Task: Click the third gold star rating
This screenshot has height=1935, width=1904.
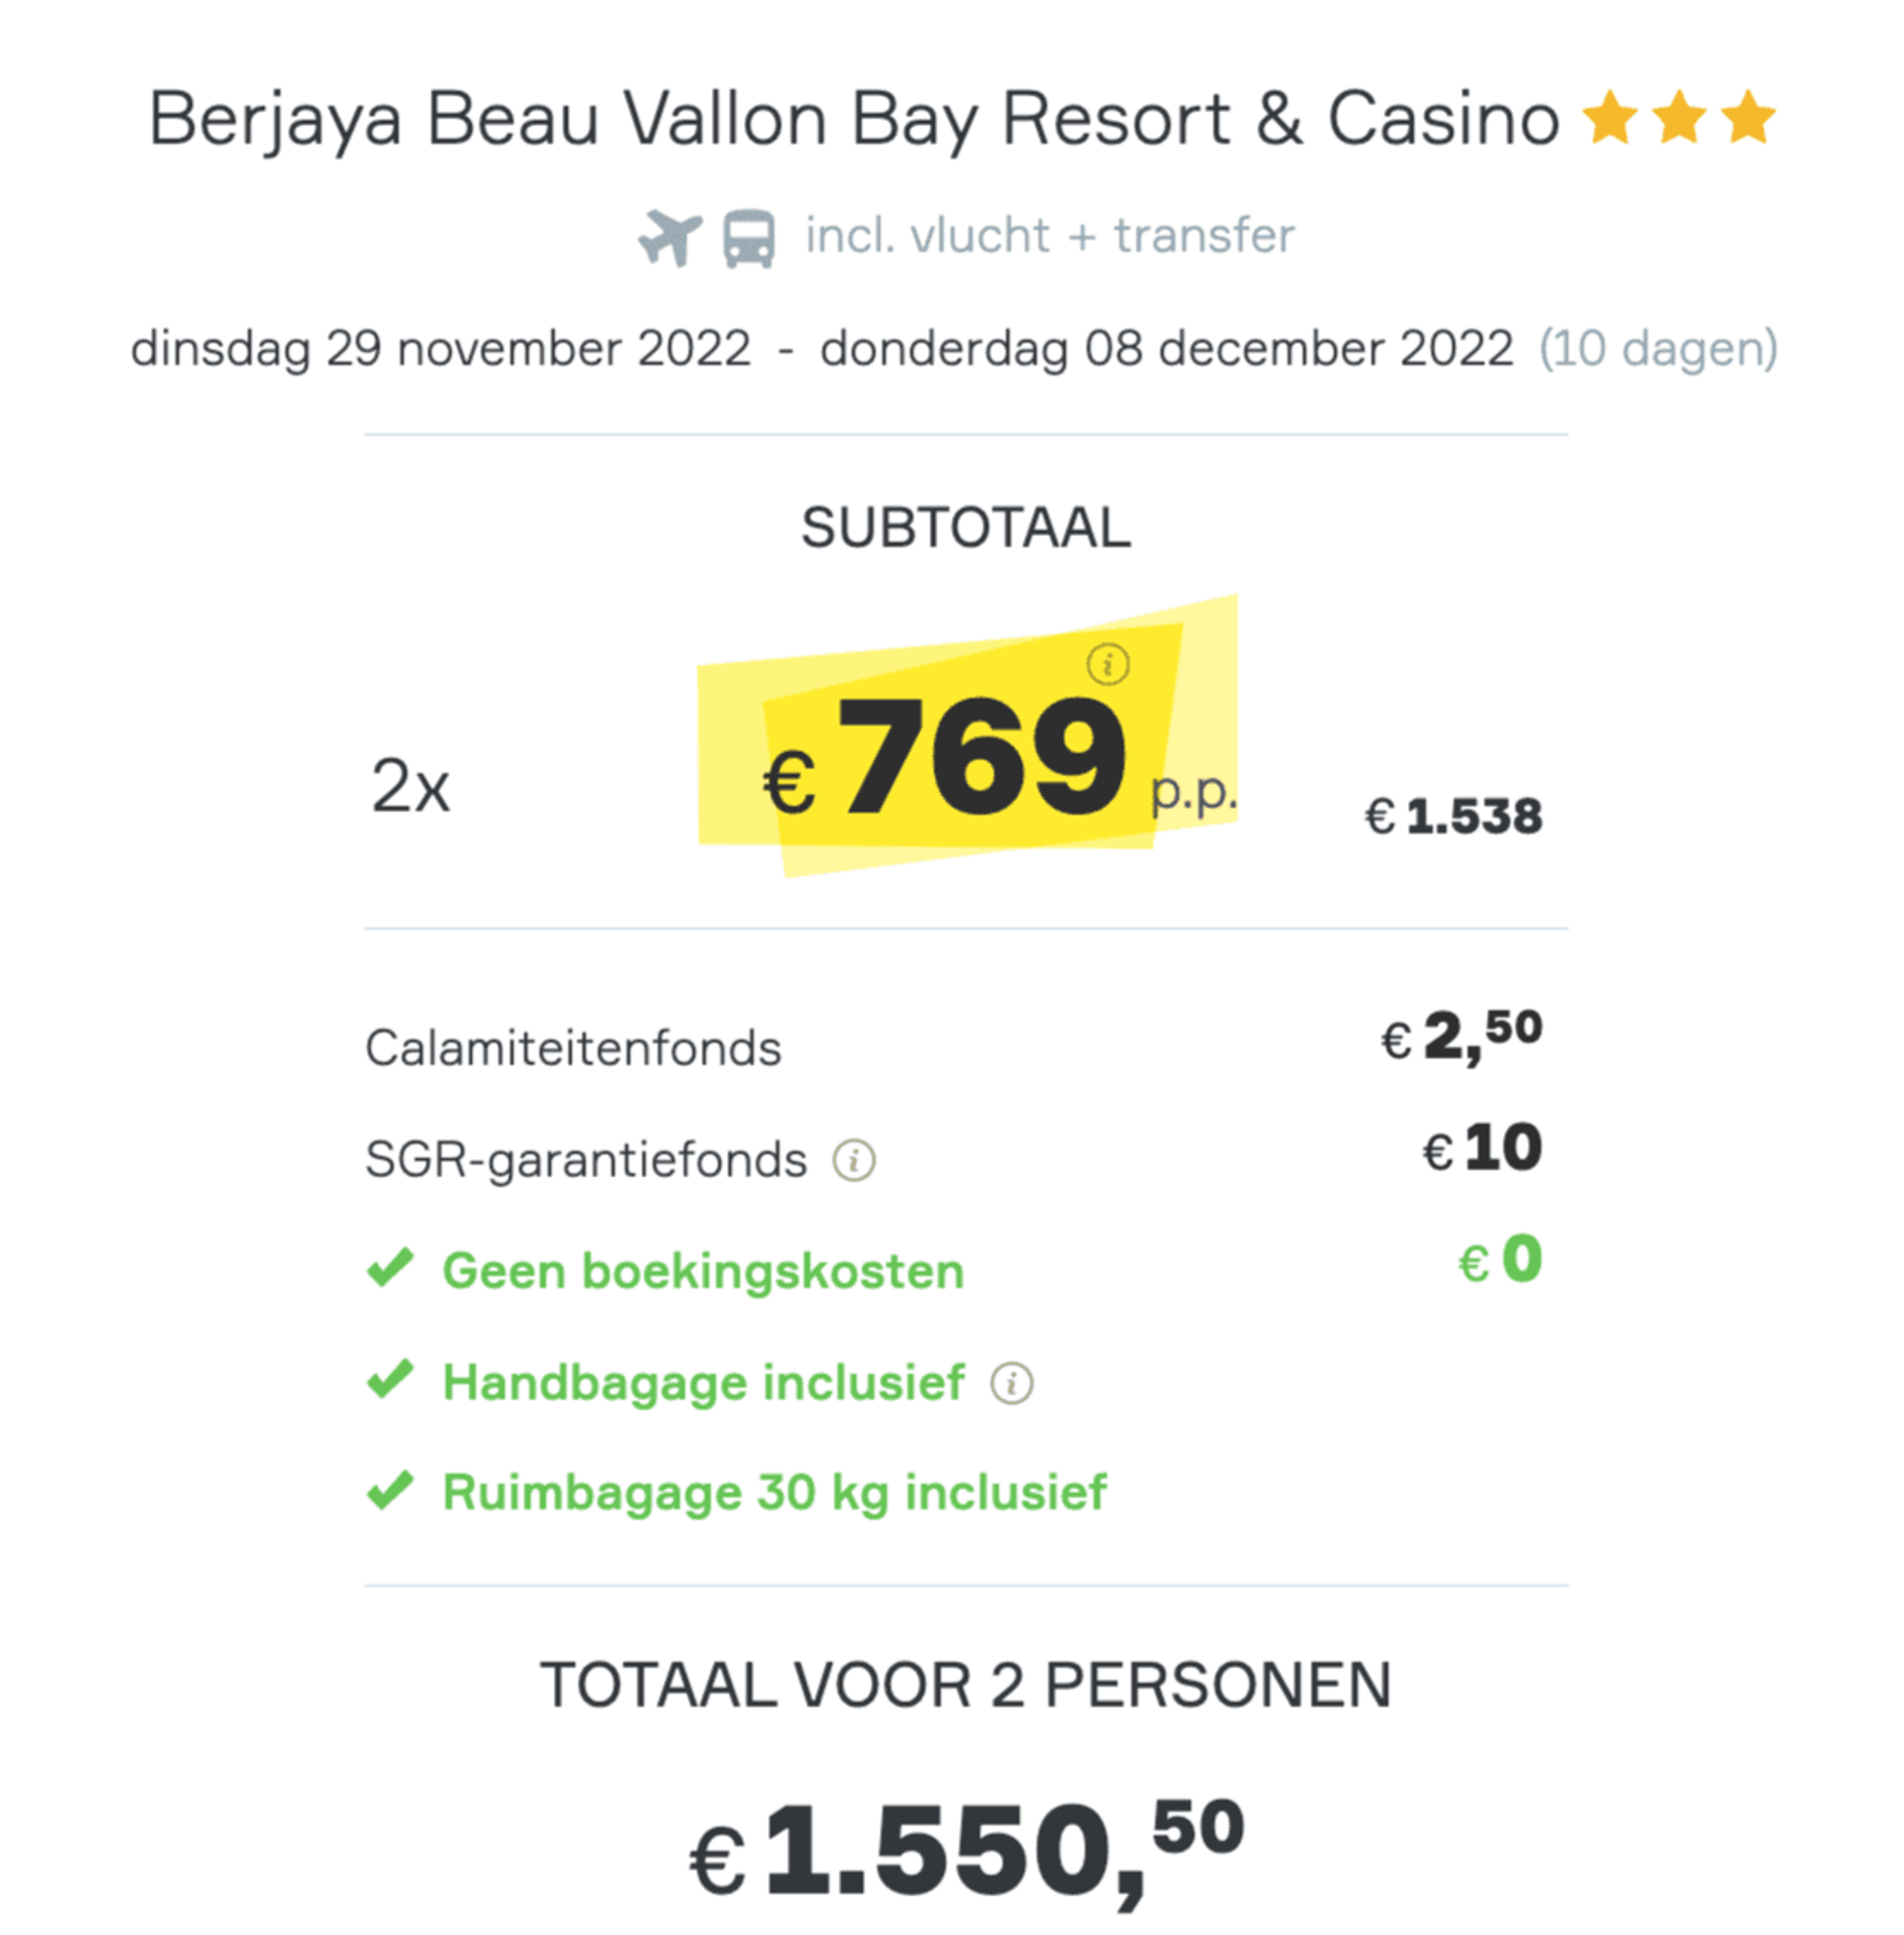Action: click(1748, 117)
